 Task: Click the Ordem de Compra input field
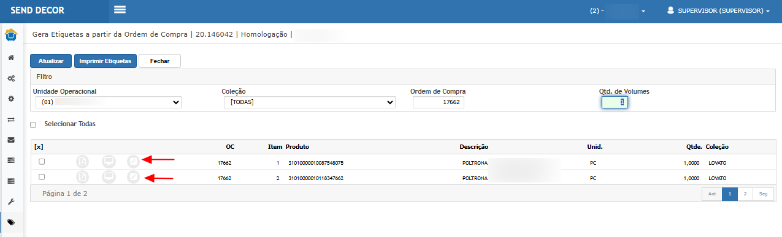(439, 102)
